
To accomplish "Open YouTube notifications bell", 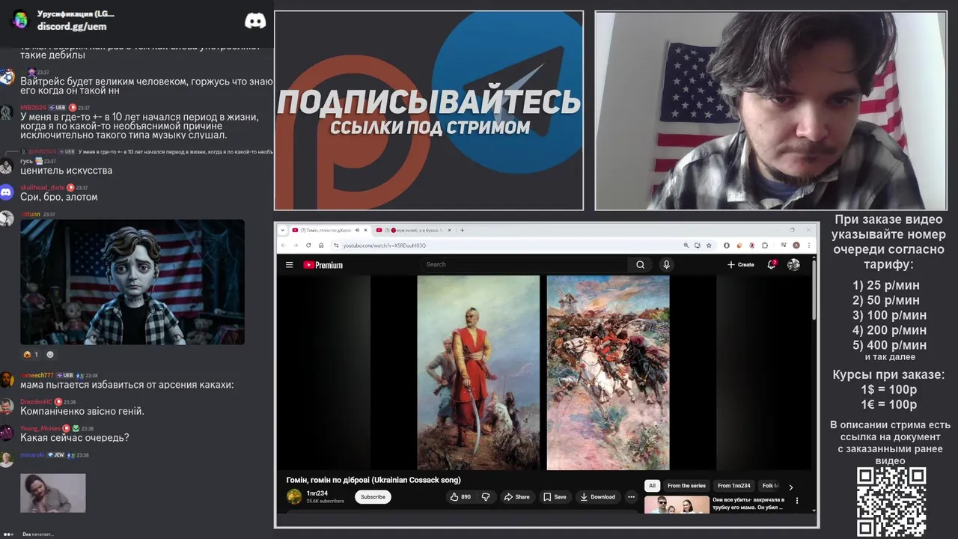I will pyautogui.click(x=772, y=264).
